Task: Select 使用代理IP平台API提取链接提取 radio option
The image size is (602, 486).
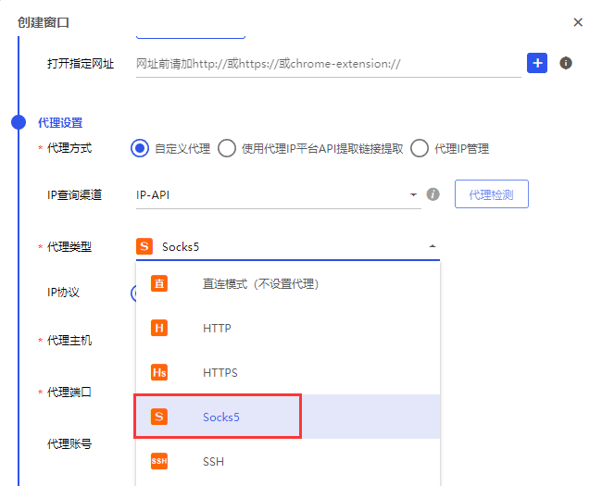Action: tap(227, 148)
